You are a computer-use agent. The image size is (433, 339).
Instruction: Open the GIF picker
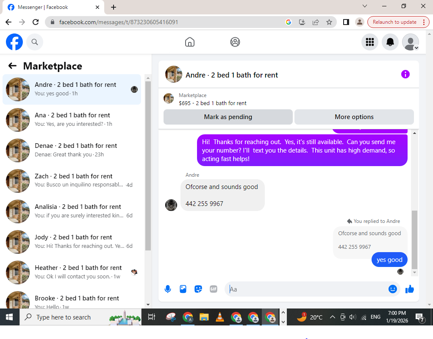(214, 289)
